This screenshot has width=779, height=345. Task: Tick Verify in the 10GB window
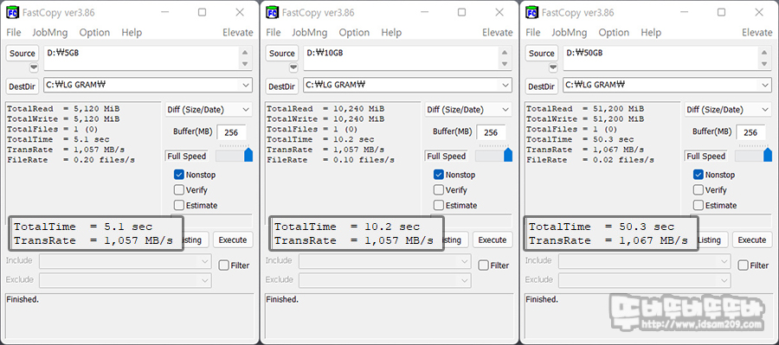coord(439,189)
